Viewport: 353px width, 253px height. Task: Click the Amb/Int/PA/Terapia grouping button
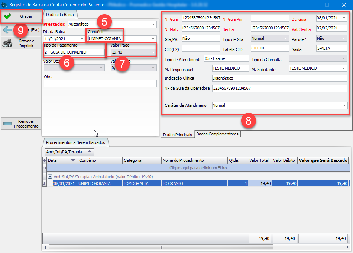point(69,152)
